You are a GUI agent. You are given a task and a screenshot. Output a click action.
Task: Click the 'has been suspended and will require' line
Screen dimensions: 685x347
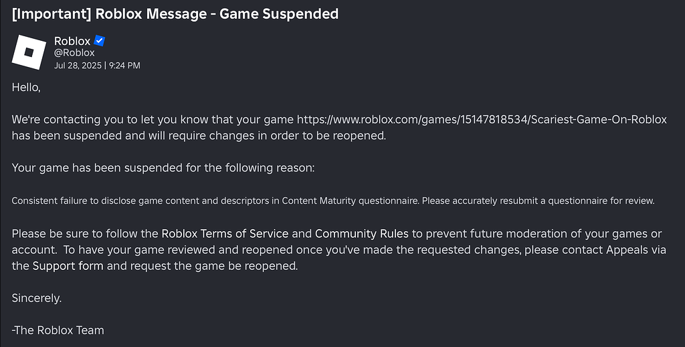pyautogui.click(x=199, y=135)
